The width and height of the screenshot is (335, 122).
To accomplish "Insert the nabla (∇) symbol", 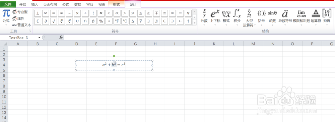I will pos(141,21).
